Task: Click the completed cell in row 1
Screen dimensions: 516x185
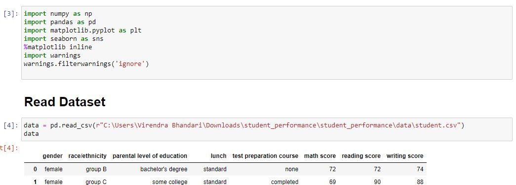Action: [x=284, y=182]
